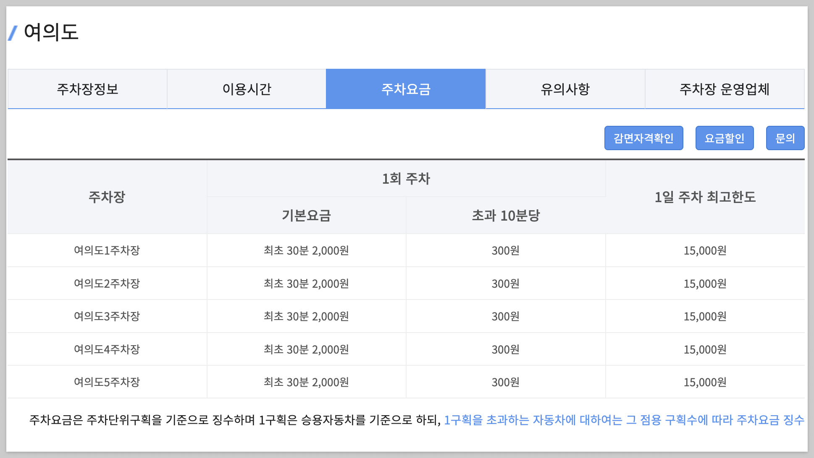Click the 여의도4주차장 cell
814x458 pixels.
[x=107, y=349]
